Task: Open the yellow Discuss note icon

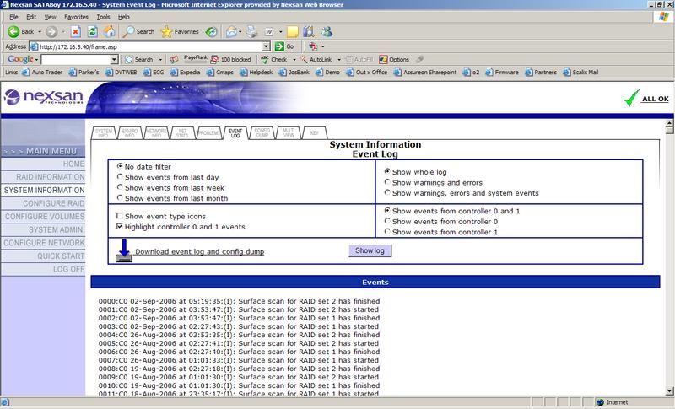Action: (x=293, y=31)
